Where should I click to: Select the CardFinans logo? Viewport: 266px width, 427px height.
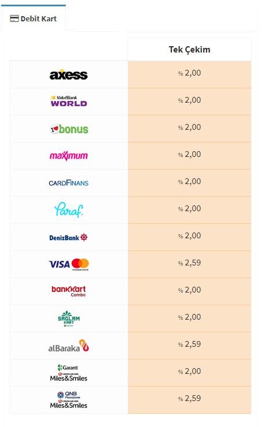(69, 183)
